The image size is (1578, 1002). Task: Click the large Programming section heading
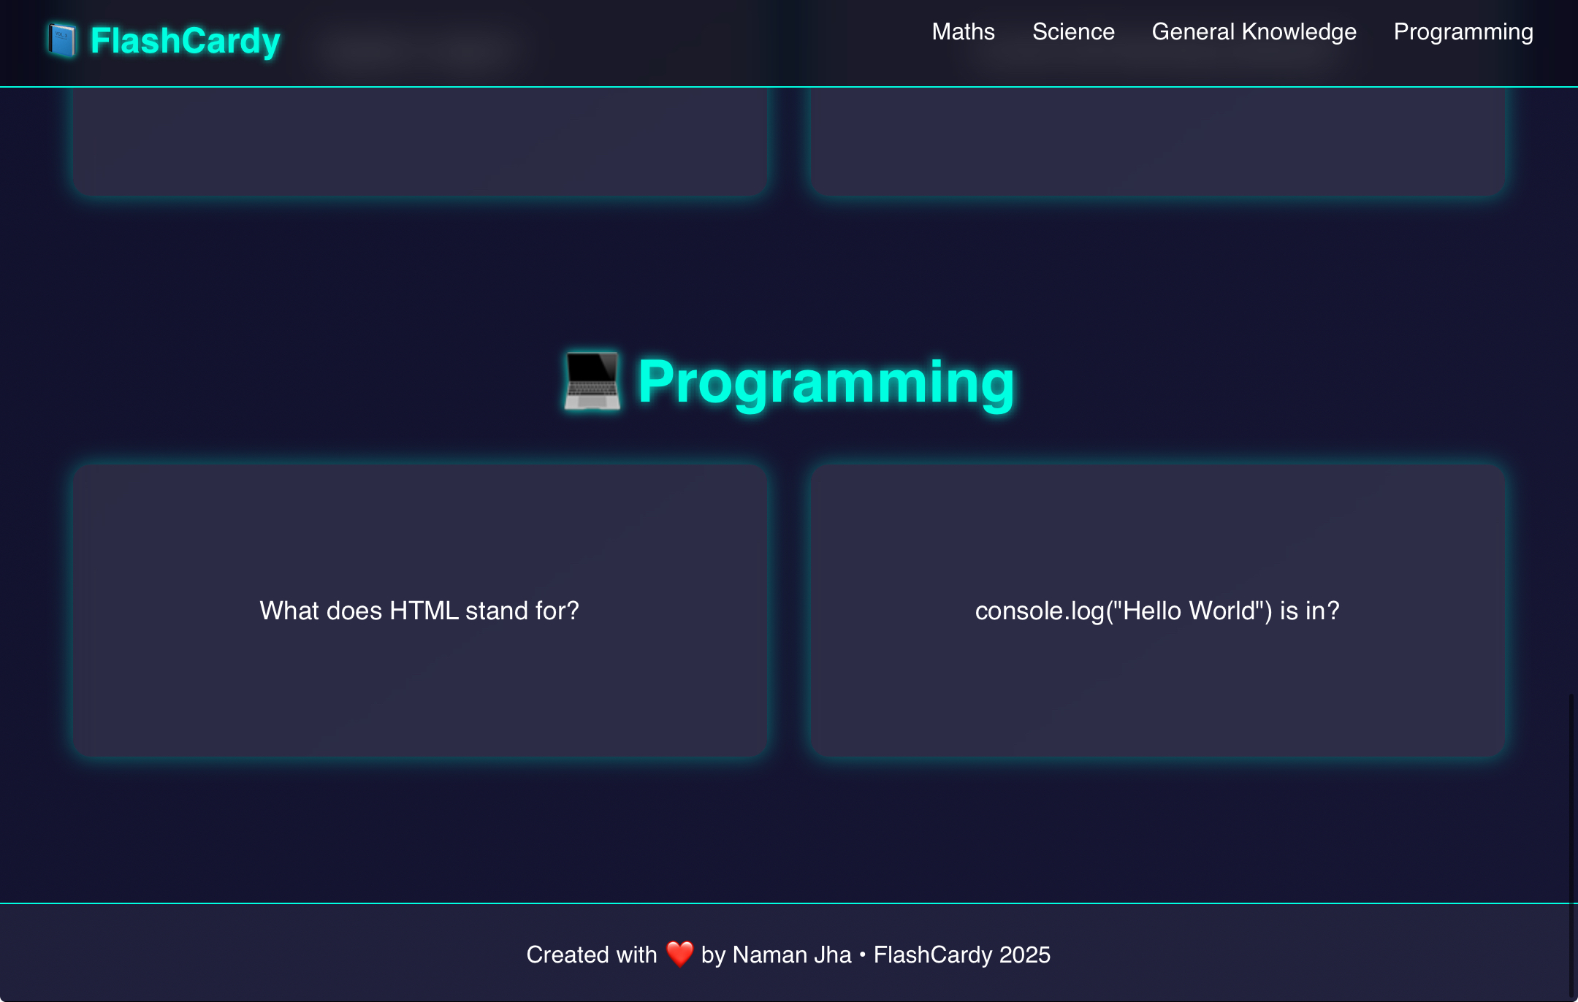coord(826,381)
